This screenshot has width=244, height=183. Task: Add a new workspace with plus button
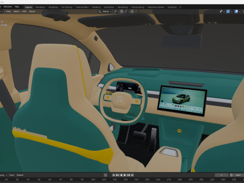[x=180, y=7]
